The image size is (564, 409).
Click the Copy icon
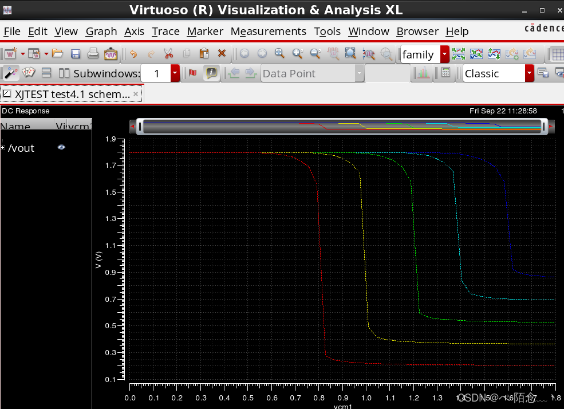click(x=186, y=54)
